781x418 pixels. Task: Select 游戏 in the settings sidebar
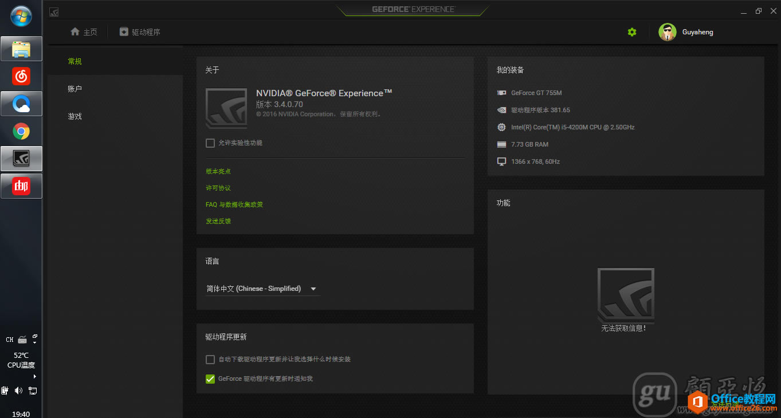tap(75, 116)
